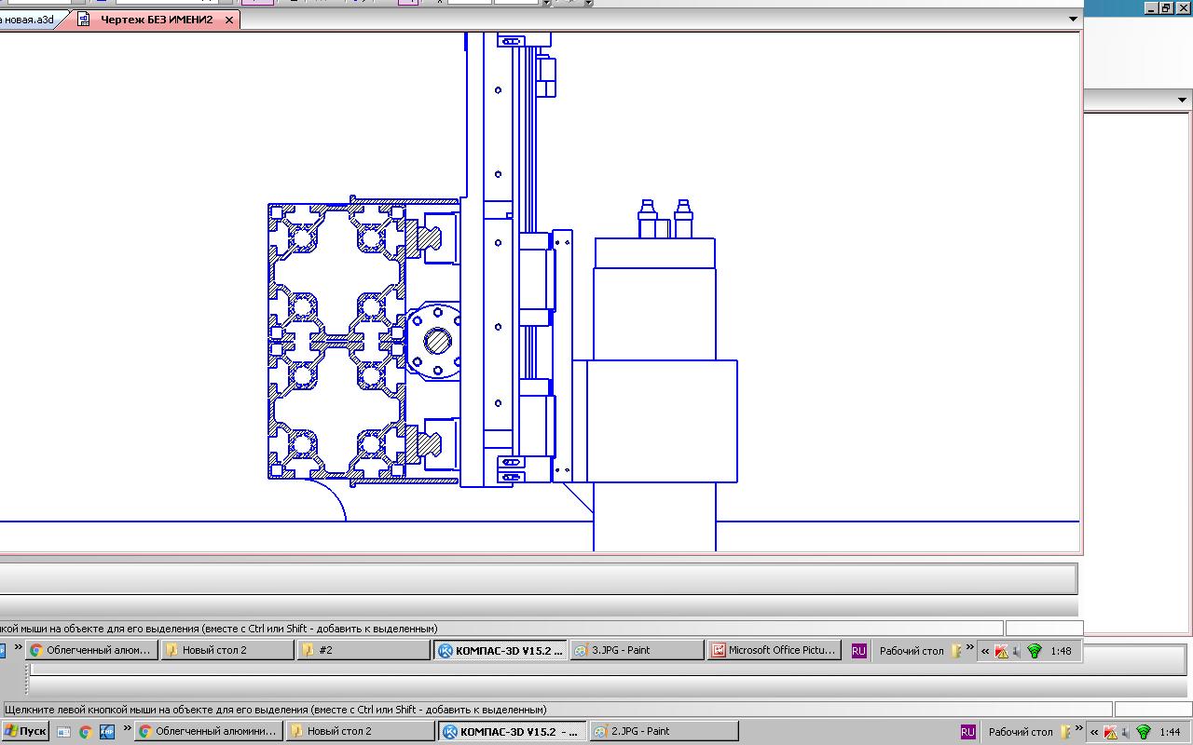Viewport: 1193px width, 745px height.
Task: Click the security warning tray icon near 1:44
Action: (1110, 732)
